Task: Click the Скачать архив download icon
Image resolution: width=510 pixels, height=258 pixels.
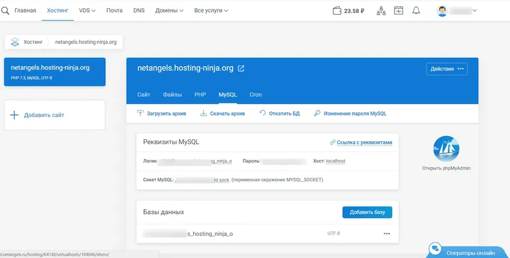Action: click(203, 113)
